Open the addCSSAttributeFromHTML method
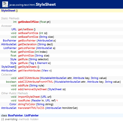 (36, 82)
